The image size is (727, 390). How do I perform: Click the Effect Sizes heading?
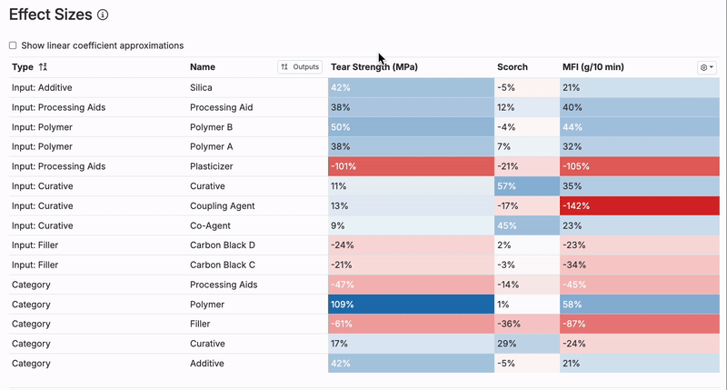point(51,15)
